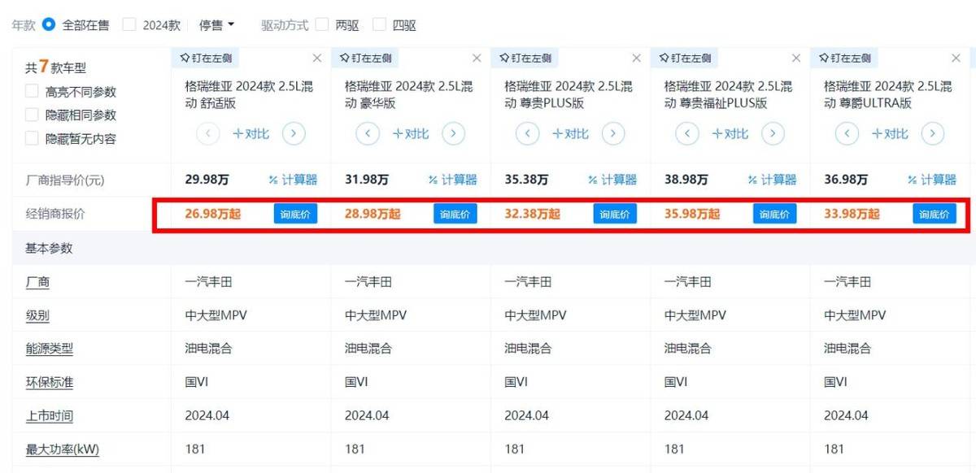Check the 2024款 year filter

tap(129, 24)
